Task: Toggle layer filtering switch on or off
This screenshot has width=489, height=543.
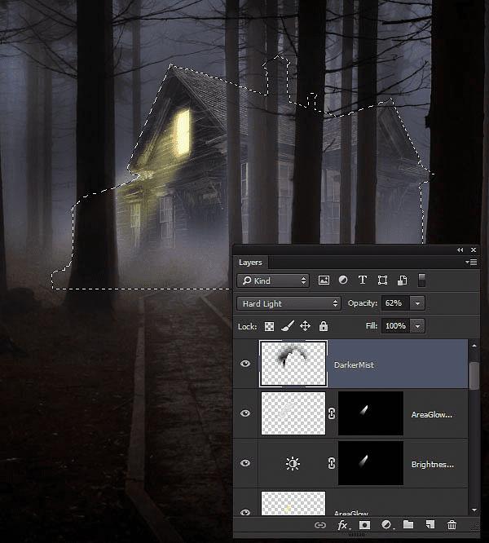Action: pyautogui.click(x=421, y=280)
